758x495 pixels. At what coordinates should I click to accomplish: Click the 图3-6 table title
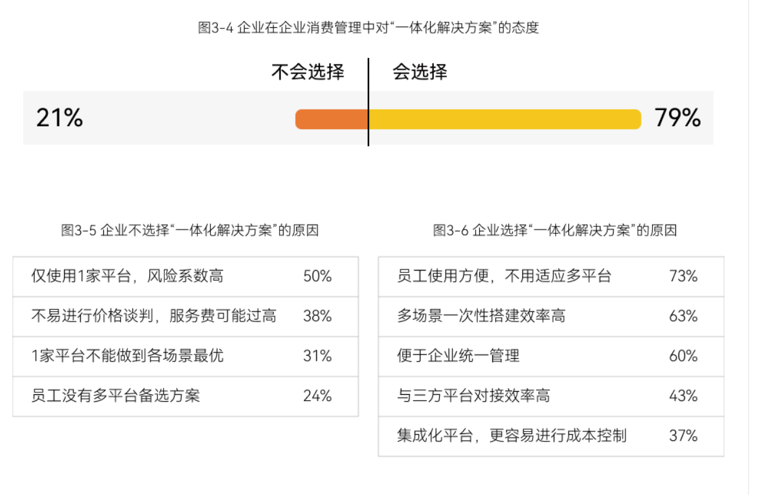tap(555, 230)
